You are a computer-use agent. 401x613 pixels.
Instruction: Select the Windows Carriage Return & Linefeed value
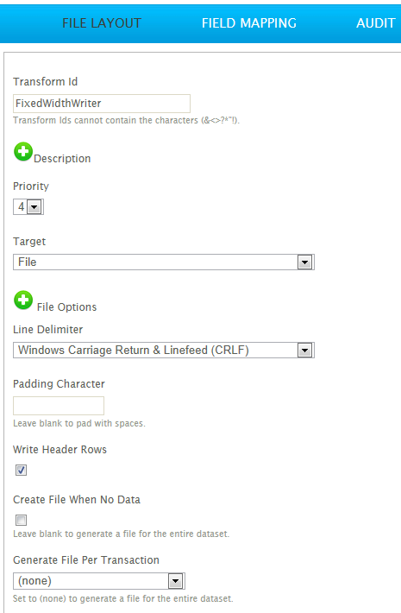tap(134, 350)
